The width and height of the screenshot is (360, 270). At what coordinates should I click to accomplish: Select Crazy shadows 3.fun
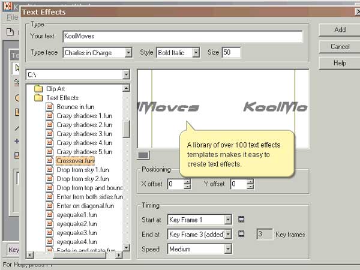85,134
